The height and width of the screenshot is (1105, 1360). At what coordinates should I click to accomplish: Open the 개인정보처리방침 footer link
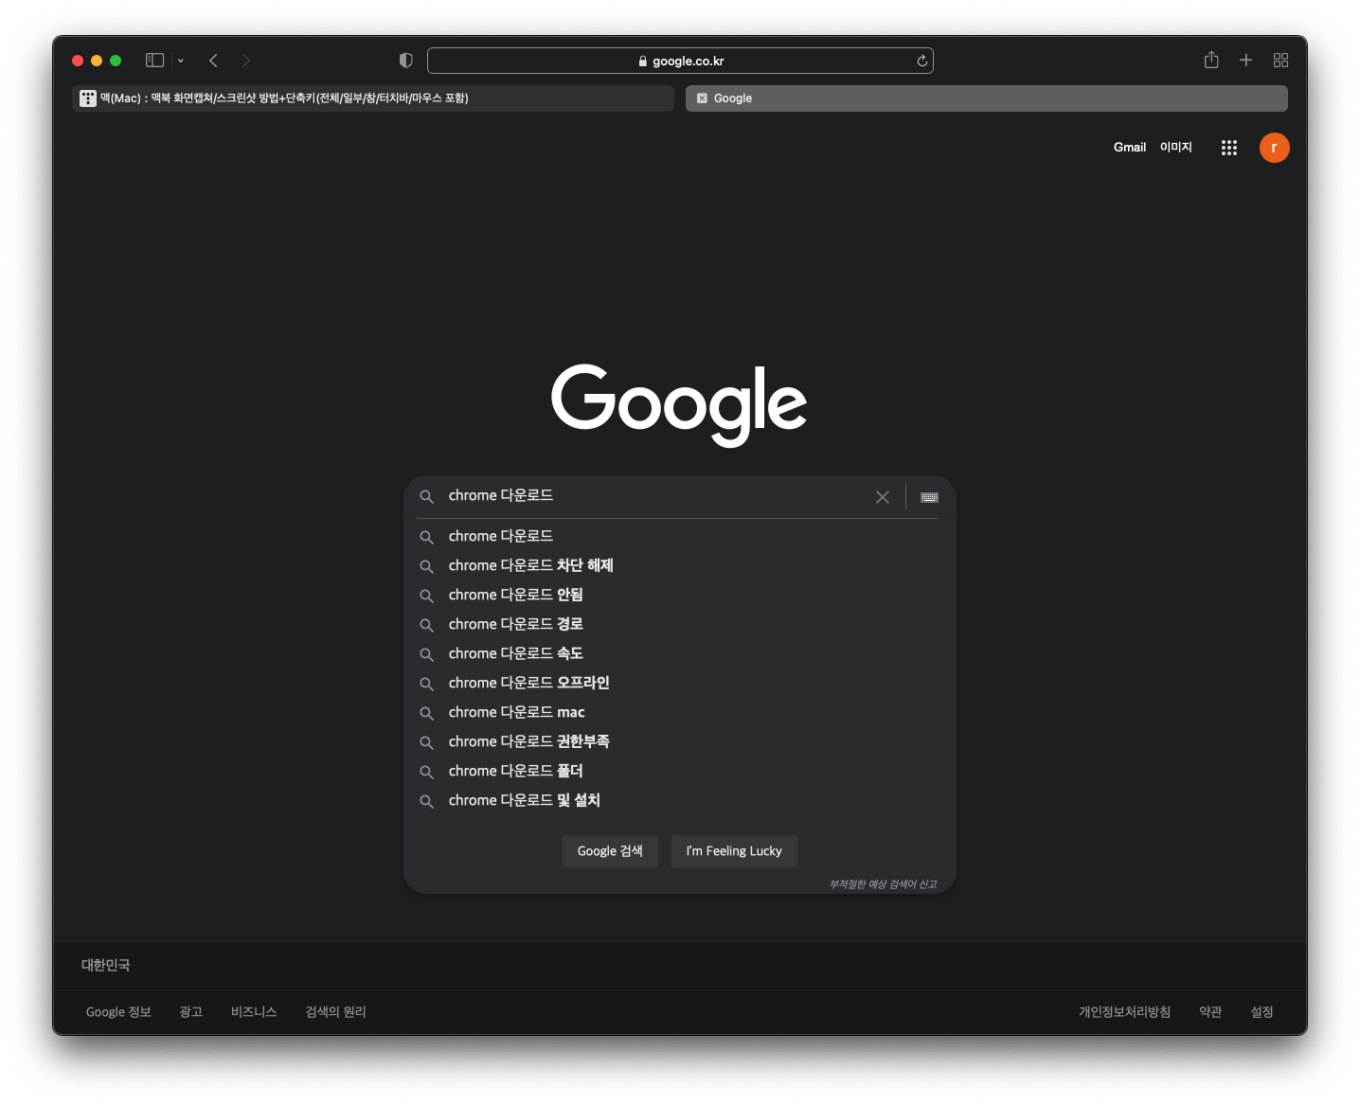point(1124,1012)
